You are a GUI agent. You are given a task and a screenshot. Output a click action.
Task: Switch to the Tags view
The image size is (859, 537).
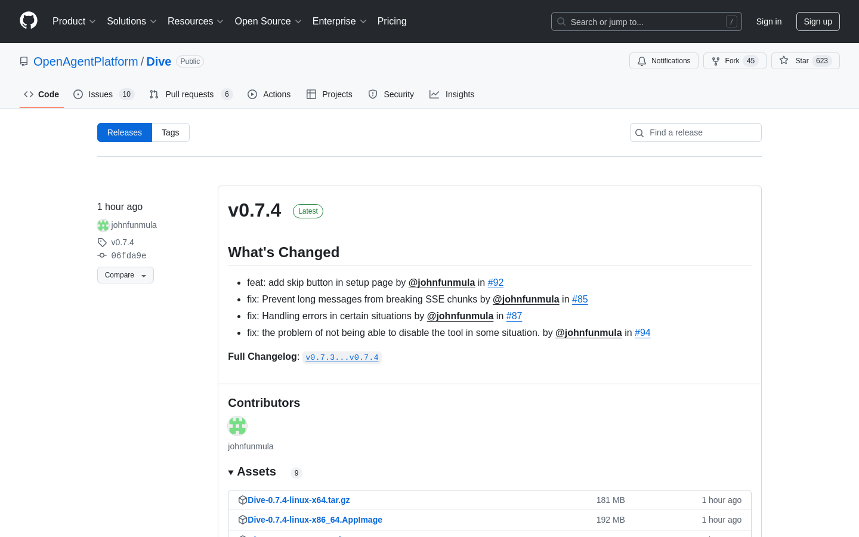coord(171,132)
